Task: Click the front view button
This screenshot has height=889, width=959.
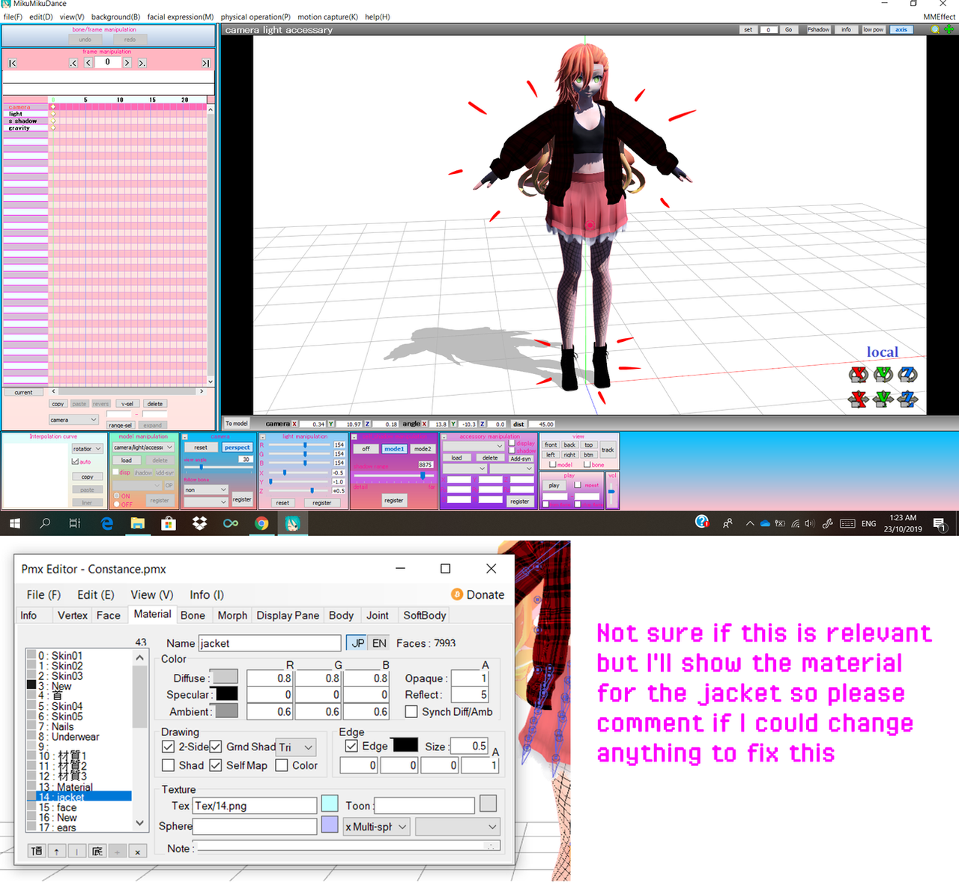Action: click(x=551, y=444)
